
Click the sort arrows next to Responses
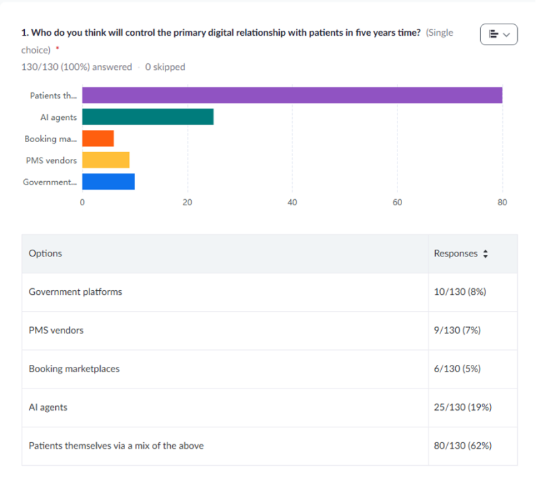pyautogui.click(x=486, y=254)
